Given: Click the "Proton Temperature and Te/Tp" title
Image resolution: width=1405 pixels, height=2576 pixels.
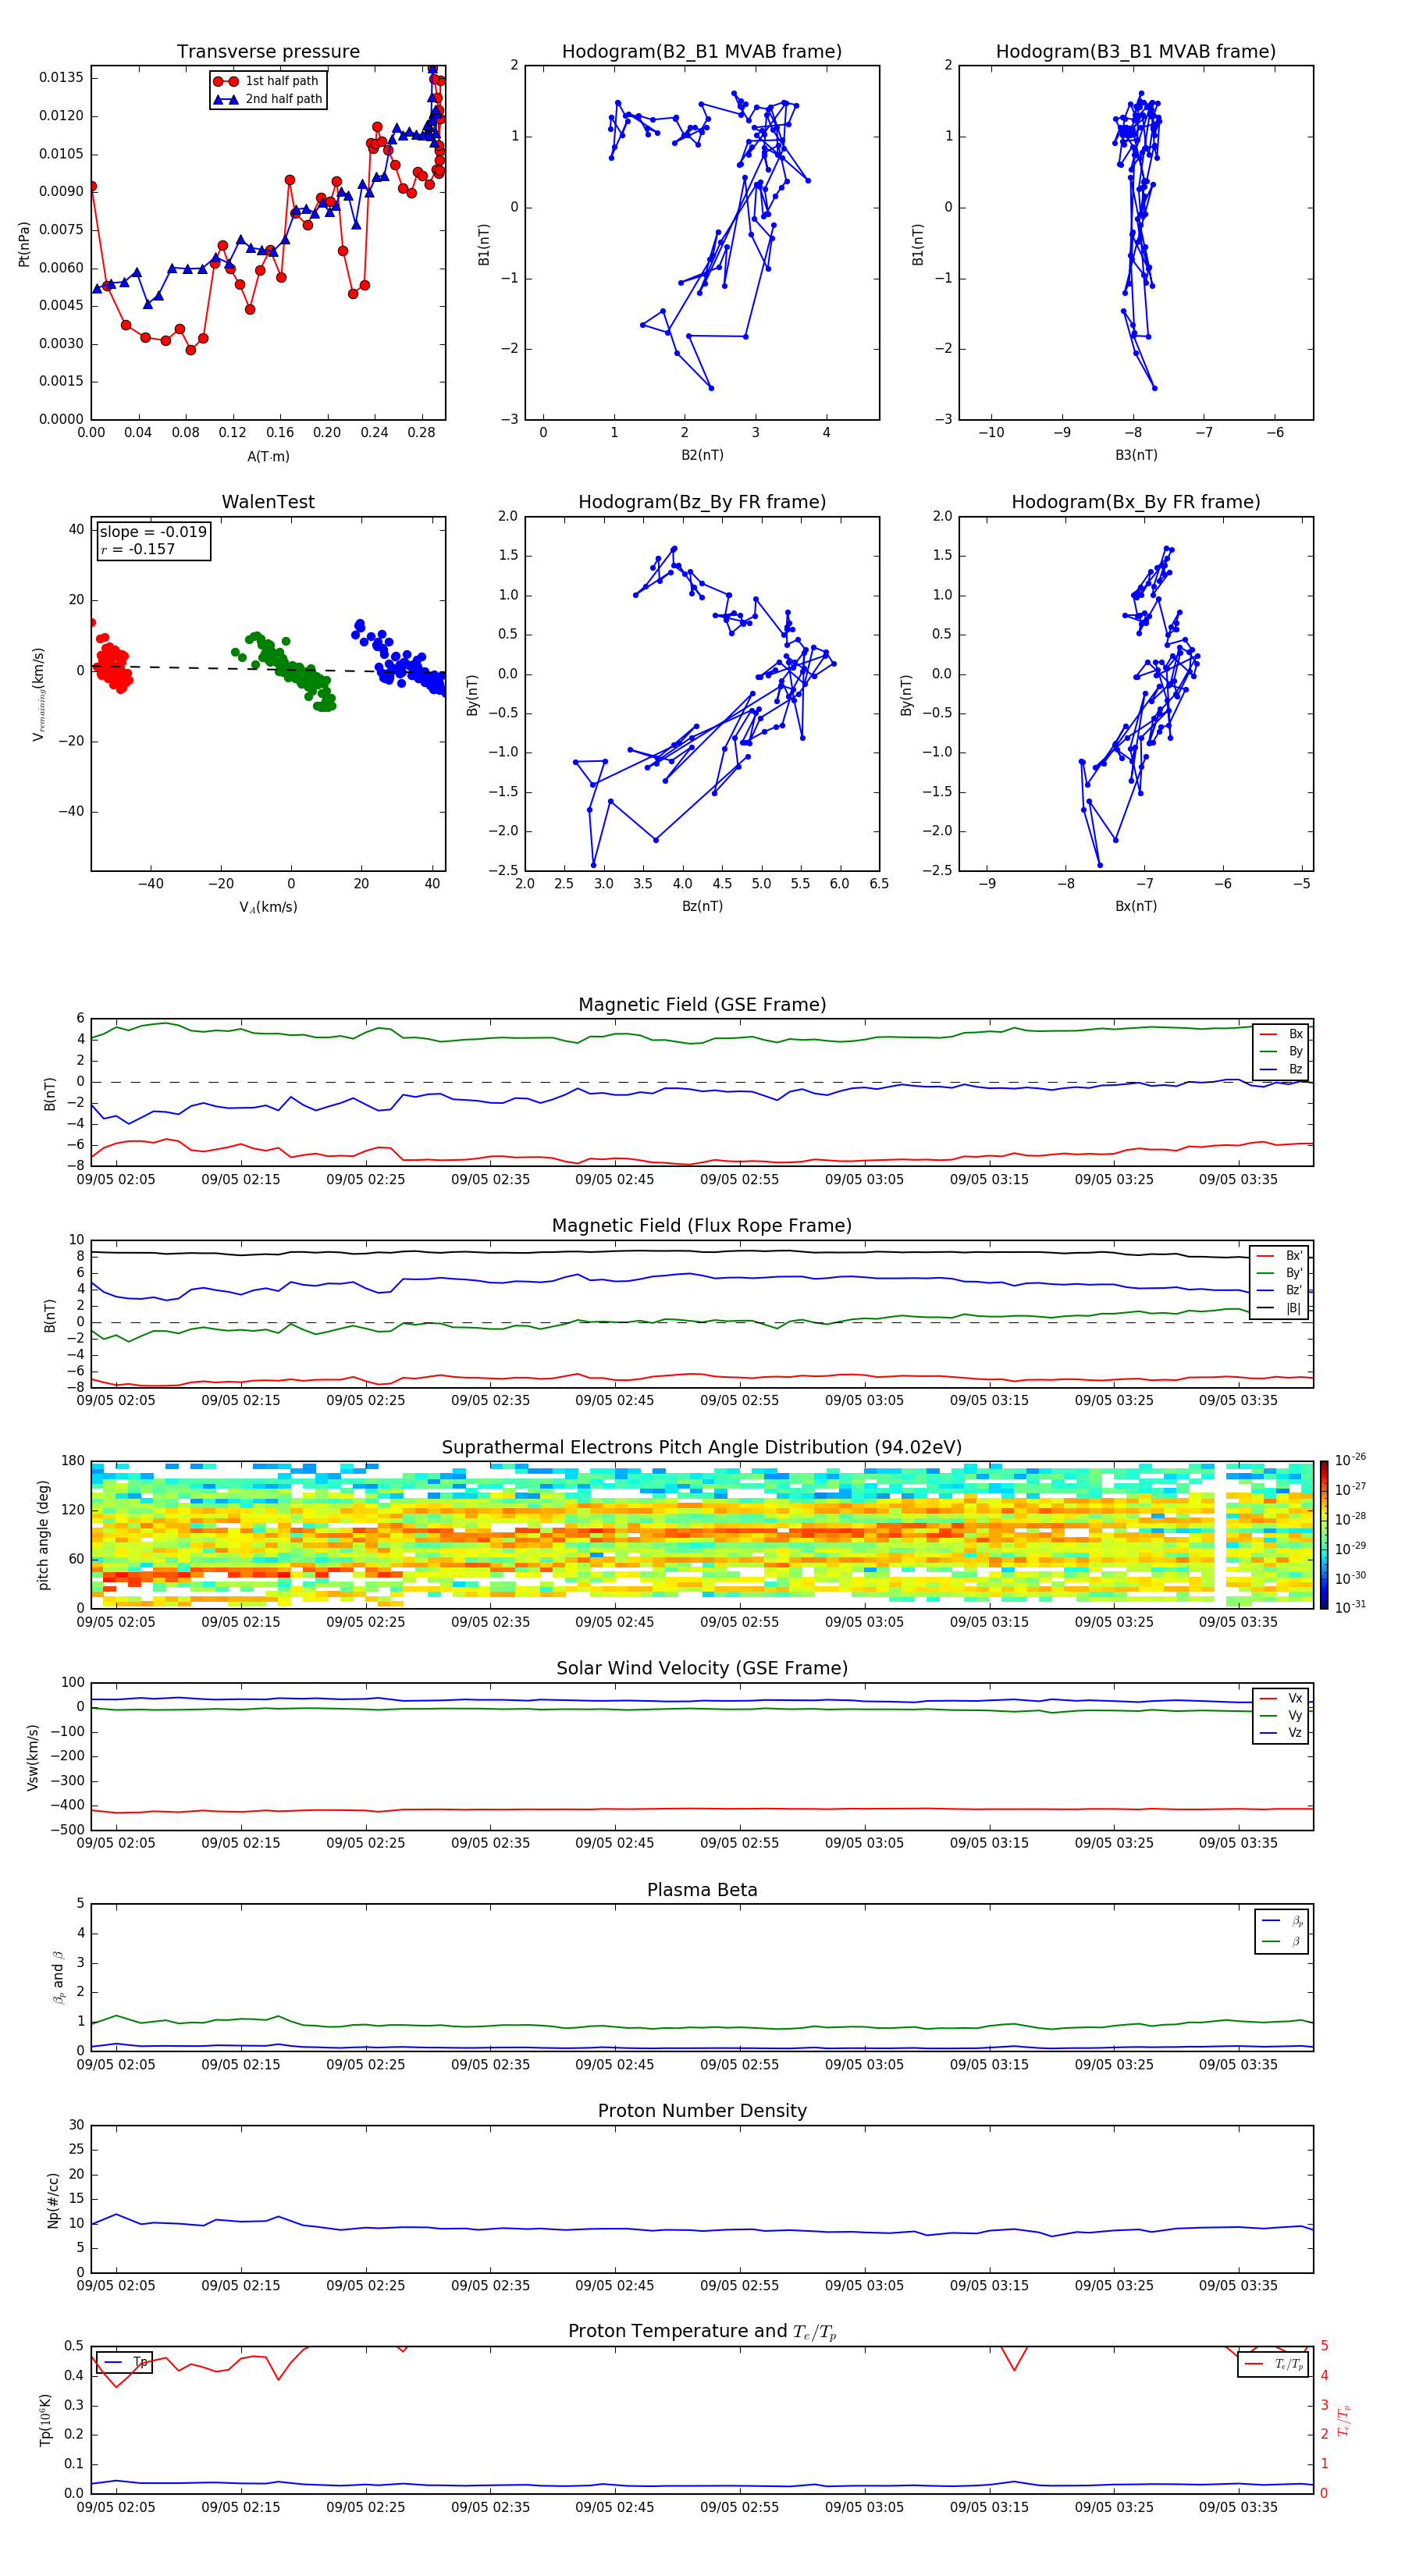Looking at the screenshot, I should click(702, 2332).
